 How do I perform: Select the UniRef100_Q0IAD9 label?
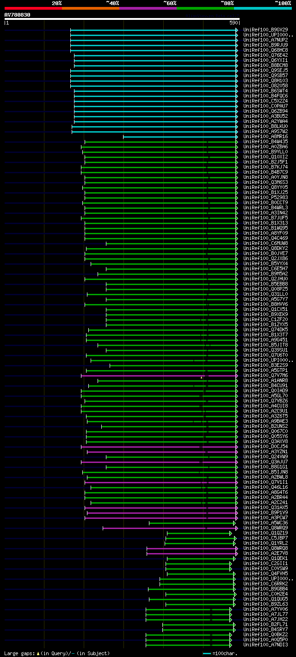266,390
